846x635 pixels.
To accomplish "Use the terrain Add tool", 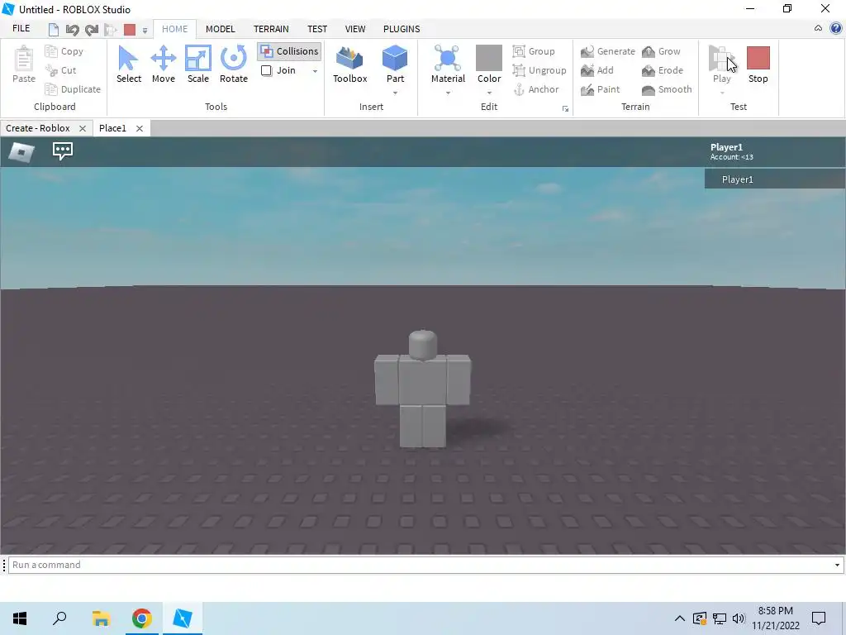I will point(596,70).
